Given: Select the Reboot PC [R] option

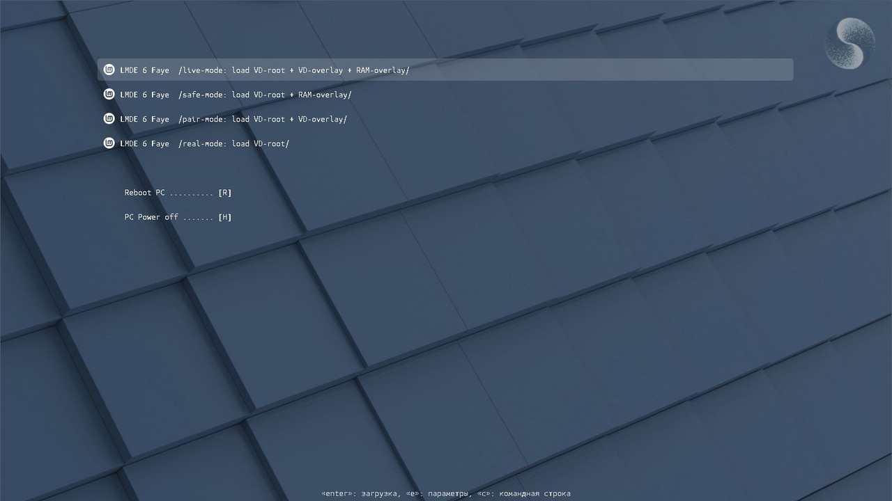Looking at the screenshot, I should click(178, 193).
